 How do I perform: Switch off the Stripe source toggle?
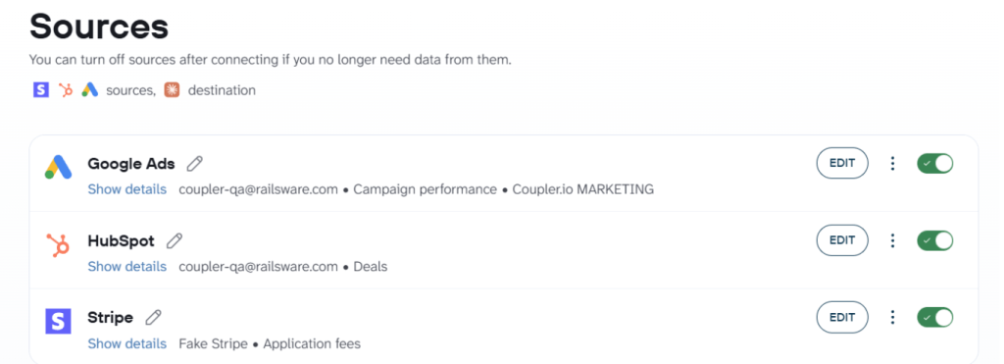934,317
